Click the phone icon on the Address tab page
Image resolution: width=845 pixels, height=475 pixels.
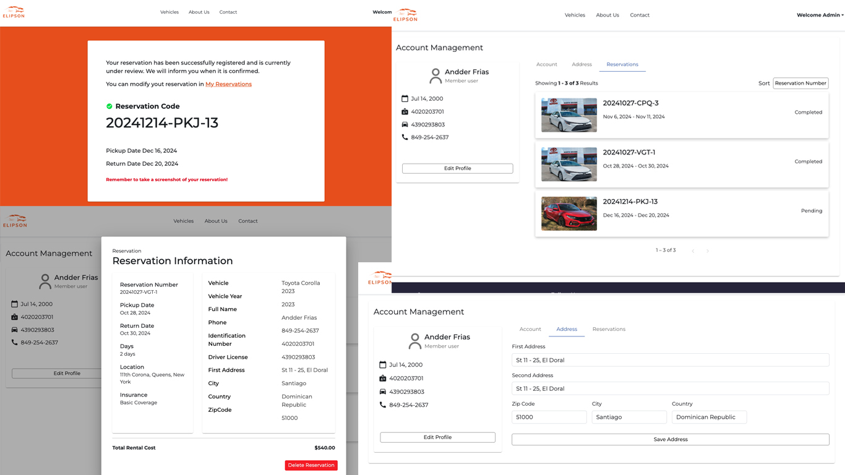coord(383,405)
